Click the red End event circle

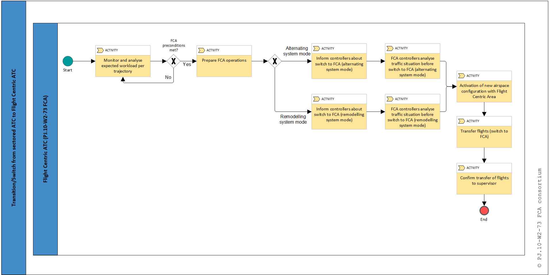484,211
